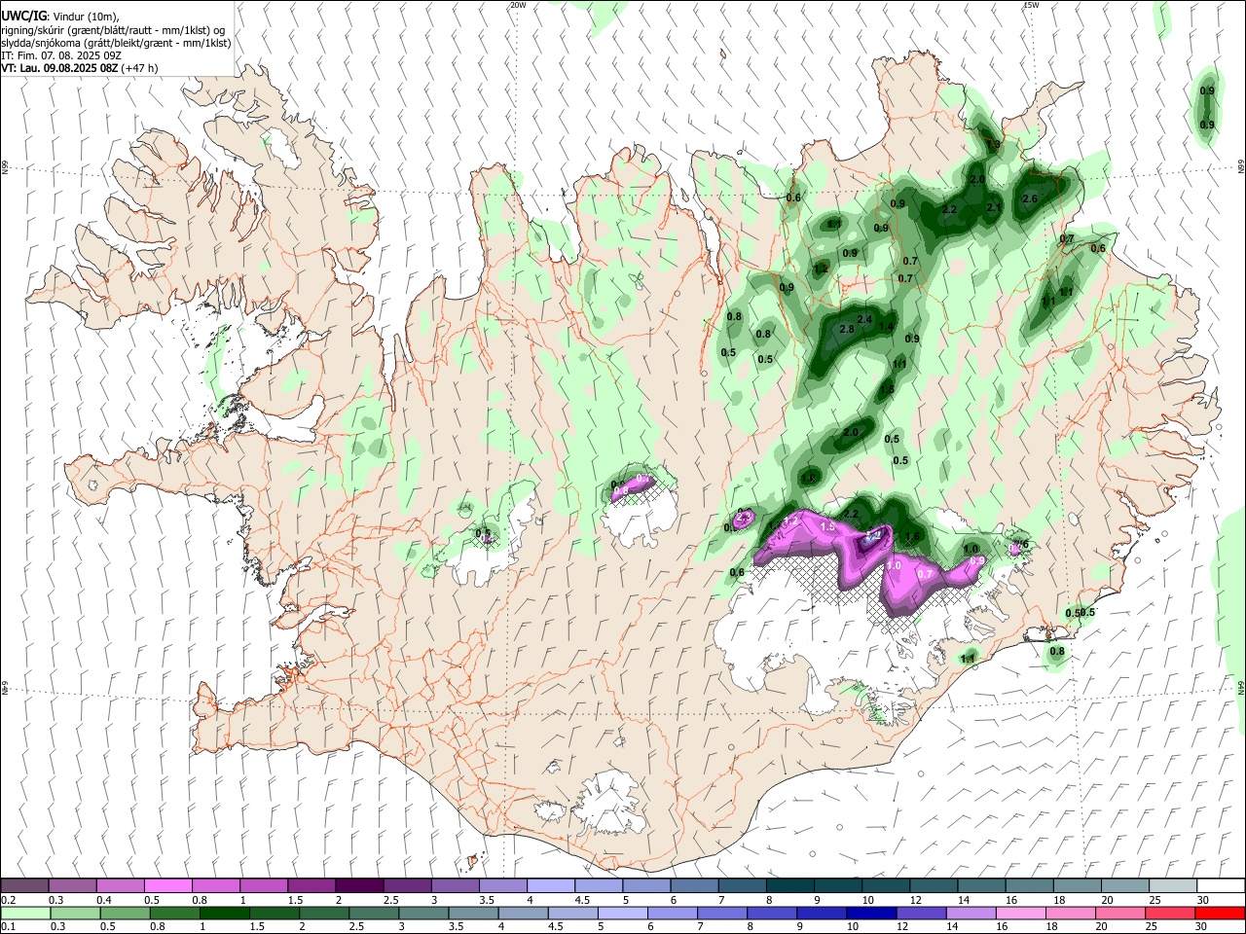
Task: Click the 15W longitude label at the top
Action: click(1032, 5)
